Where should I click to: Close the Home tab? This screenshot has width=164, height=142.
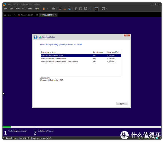[14, 15]
